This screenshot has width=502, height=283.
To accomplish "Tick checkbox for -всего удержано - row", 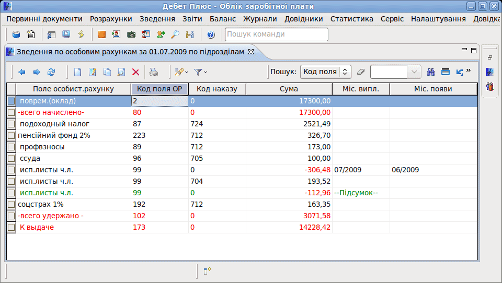I will click(x=11, y=216).
